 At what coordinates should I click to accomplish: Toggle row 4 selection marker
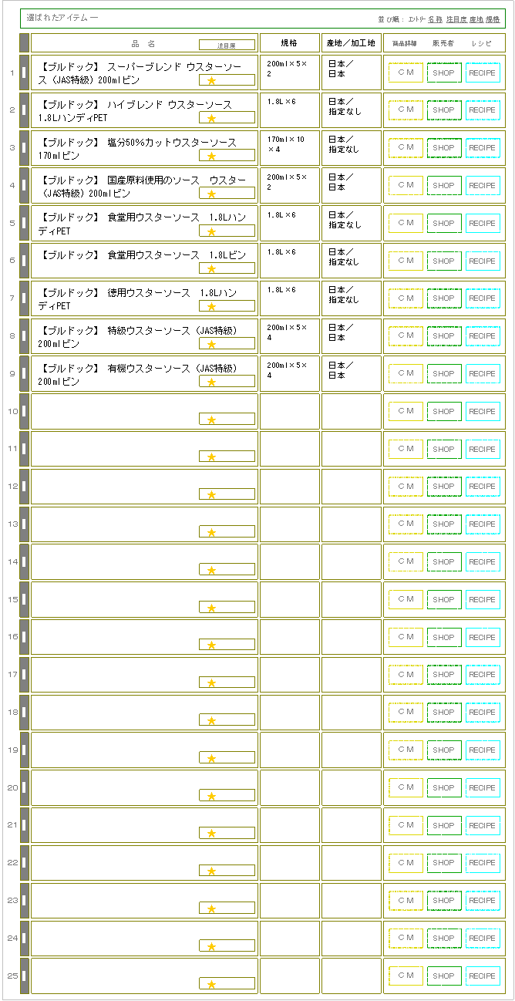click(x=24, y=186)
